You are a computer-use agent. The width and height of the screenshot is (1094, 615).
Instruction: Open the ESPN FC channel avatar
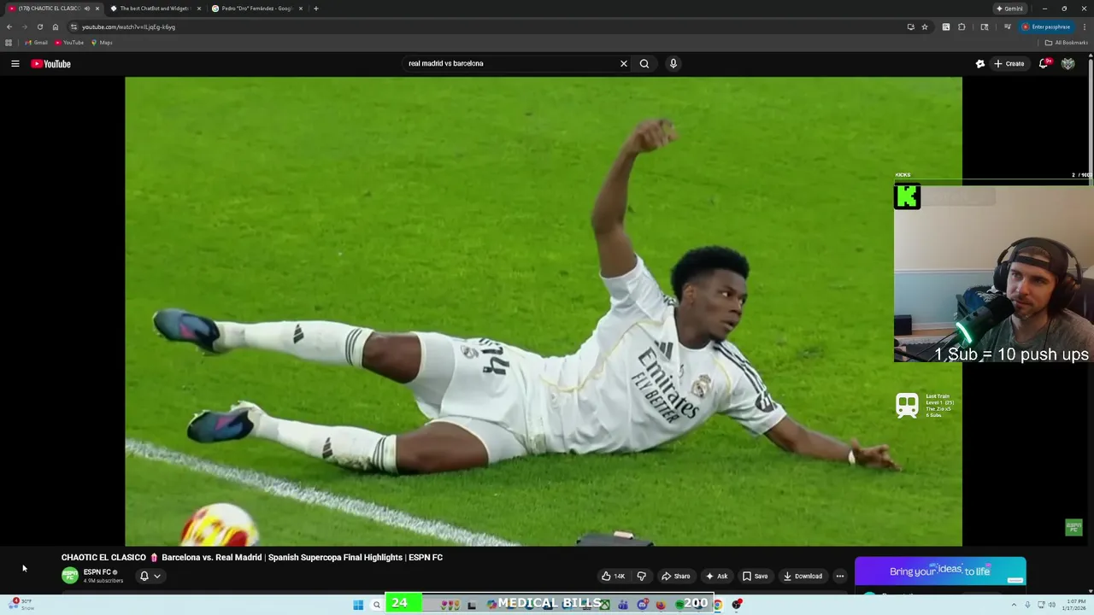[70, 576]
